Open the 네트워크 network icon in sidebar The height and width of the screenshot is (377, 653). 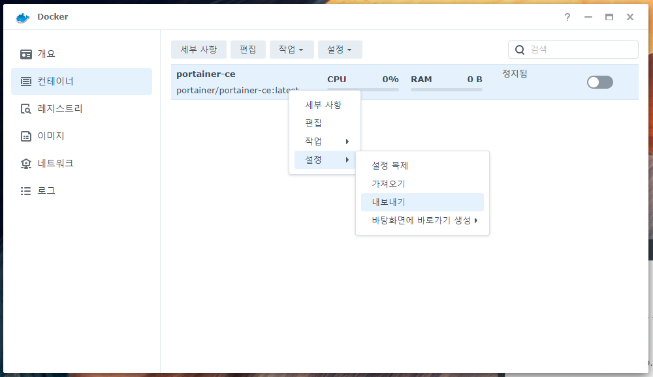(26, 164)
